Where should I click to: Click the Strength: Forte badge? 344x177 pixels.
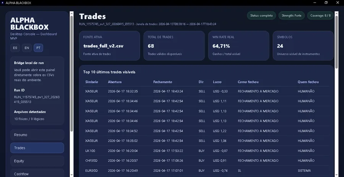(292, 16)
